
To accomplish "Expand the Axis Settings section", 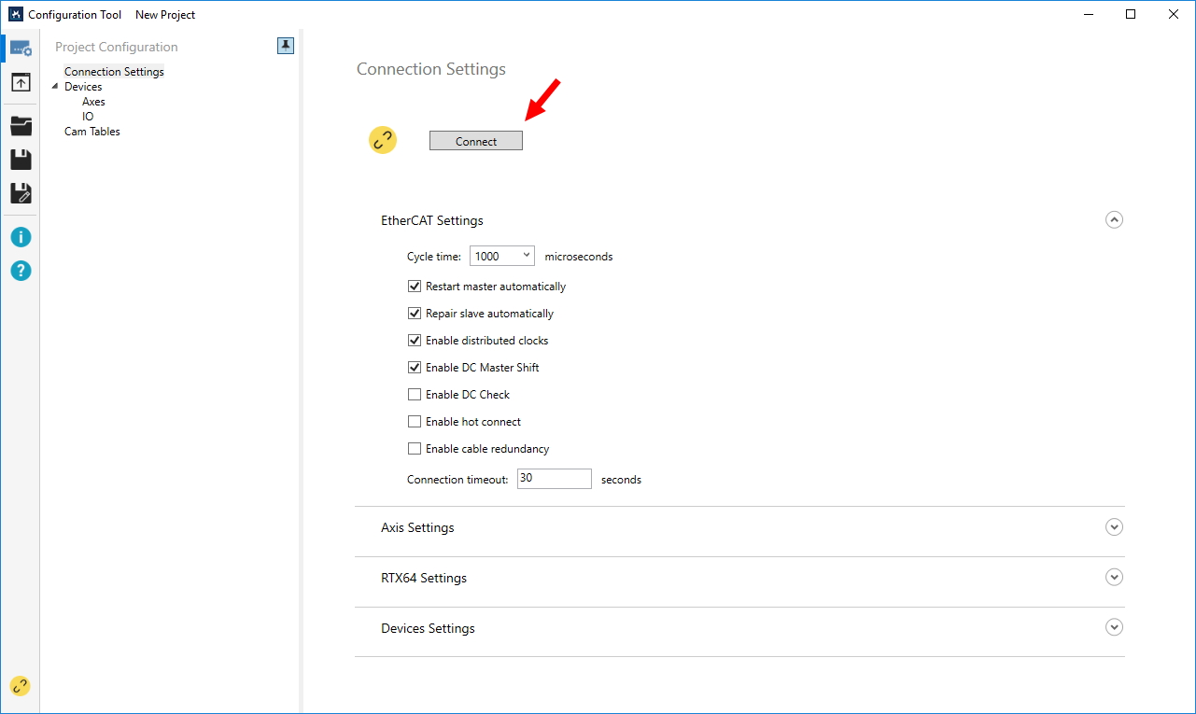I will (1114, 527).
